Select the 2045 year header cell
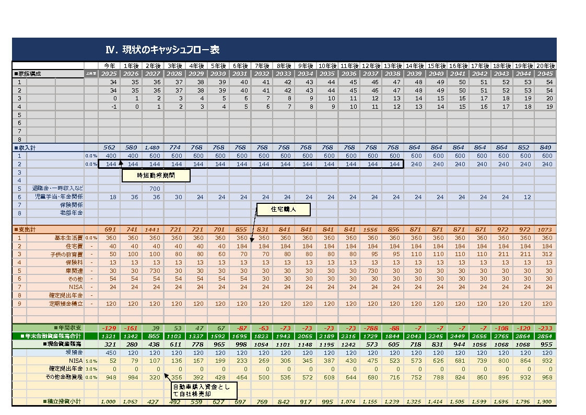The width and height of the screenshot is (586, 415). coord(545,74)
